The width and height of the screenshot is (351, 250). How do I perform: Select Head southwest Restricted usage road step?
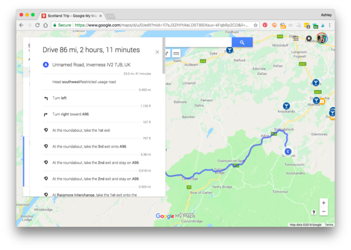coord(97,82)
